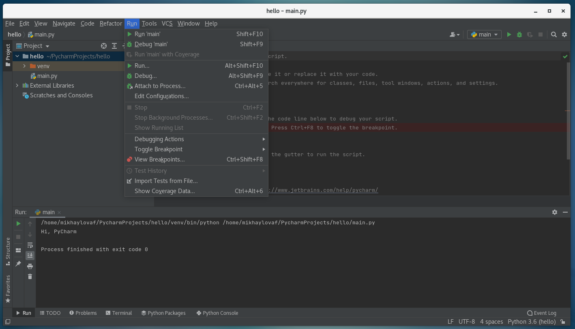Open the Terminal tool window tab
This screenshot has width=575, height=329.
[x=119, y=313]
